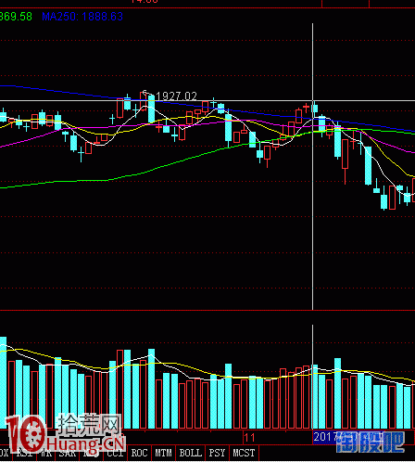This screenshot has width=415, height=462.
Task: Click the MA250: 1888.63 label
Action: tap(82, 17)
